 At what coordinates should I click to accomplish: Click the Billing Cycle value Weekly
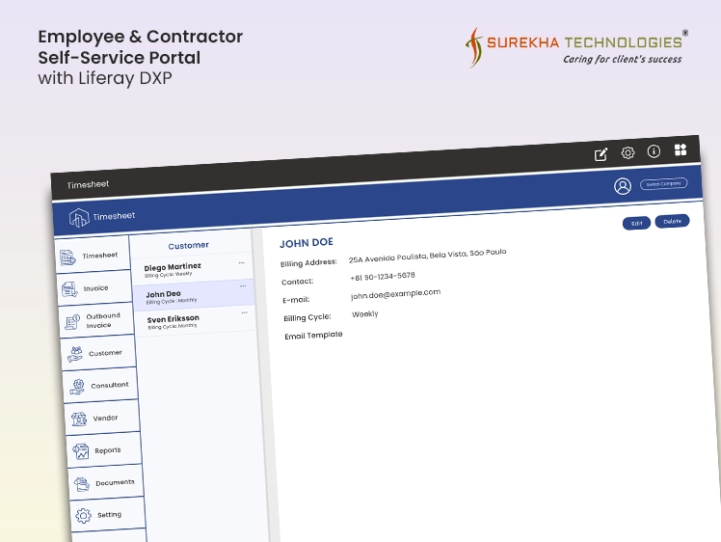click(x=365, y=314)
